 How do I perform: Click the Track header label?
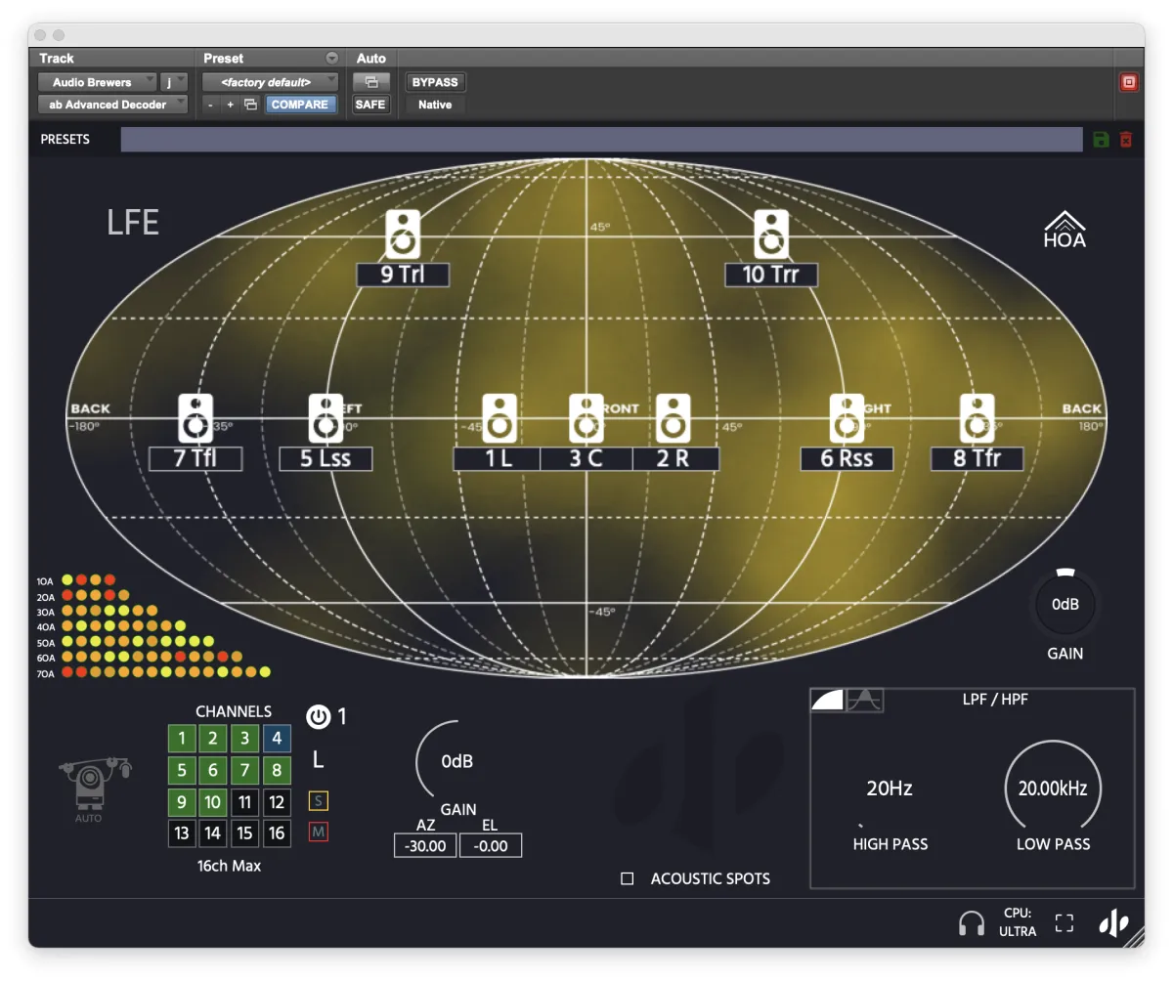[57, 59]
